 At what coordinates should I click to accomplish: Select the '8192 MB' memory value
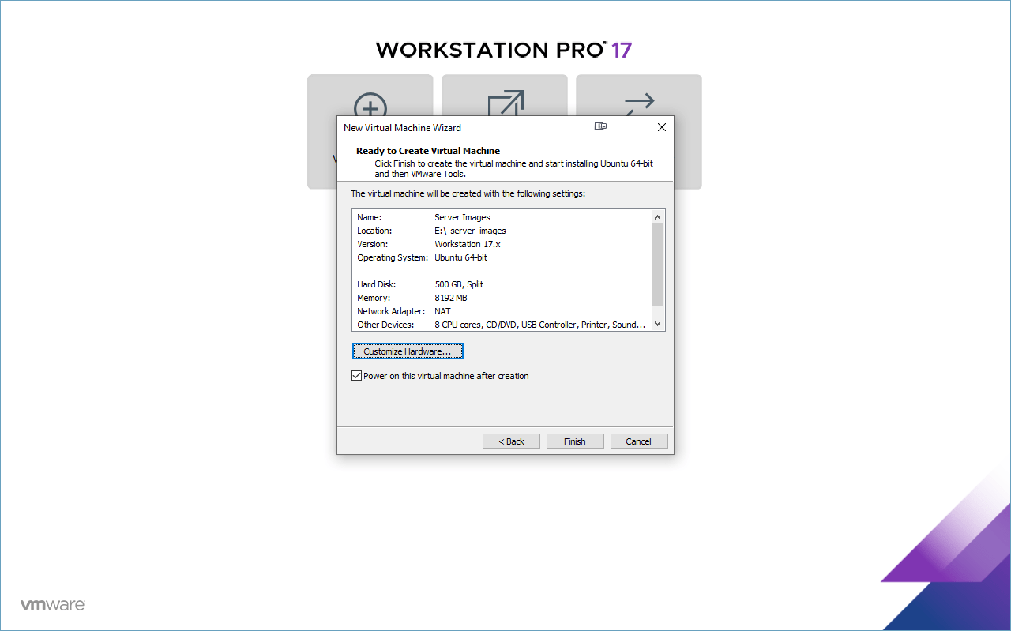(451, 298)
